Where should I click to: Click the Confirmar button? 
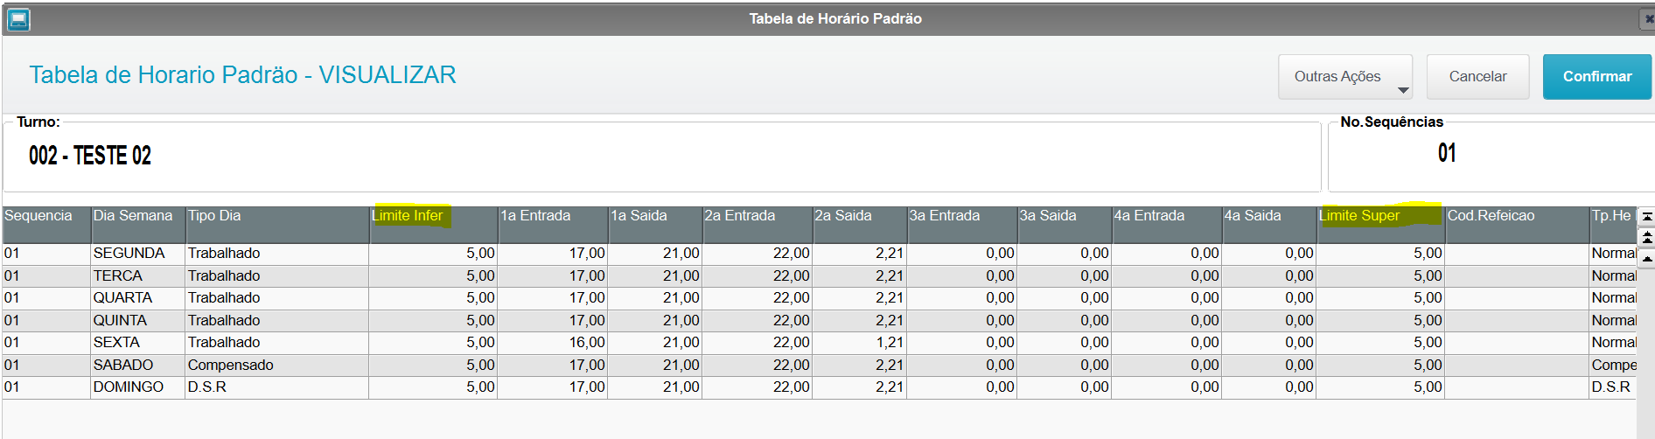coord(1596,77)
